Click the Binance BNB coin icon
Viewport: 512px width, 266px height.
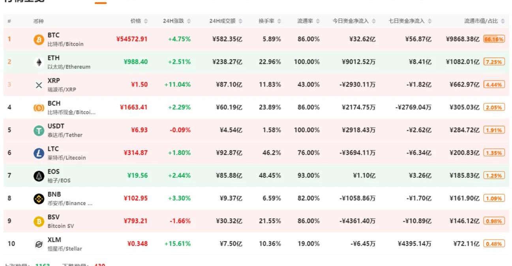(39, 199)
